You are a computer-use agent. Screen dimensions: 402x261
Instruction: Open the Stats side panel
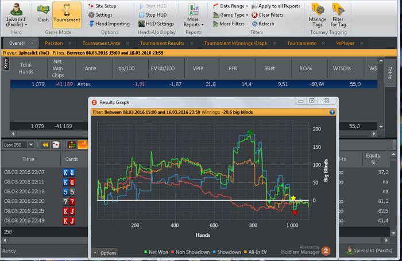coord(6,64)
